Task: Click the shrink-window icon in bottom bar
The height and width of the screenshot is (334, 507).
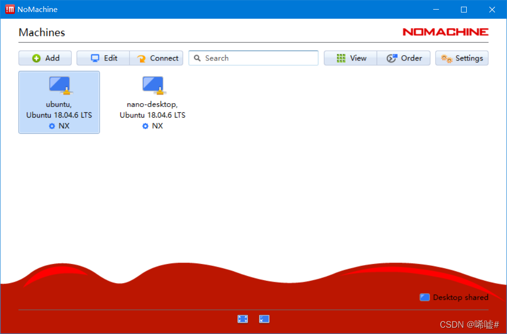Action: 264,319
